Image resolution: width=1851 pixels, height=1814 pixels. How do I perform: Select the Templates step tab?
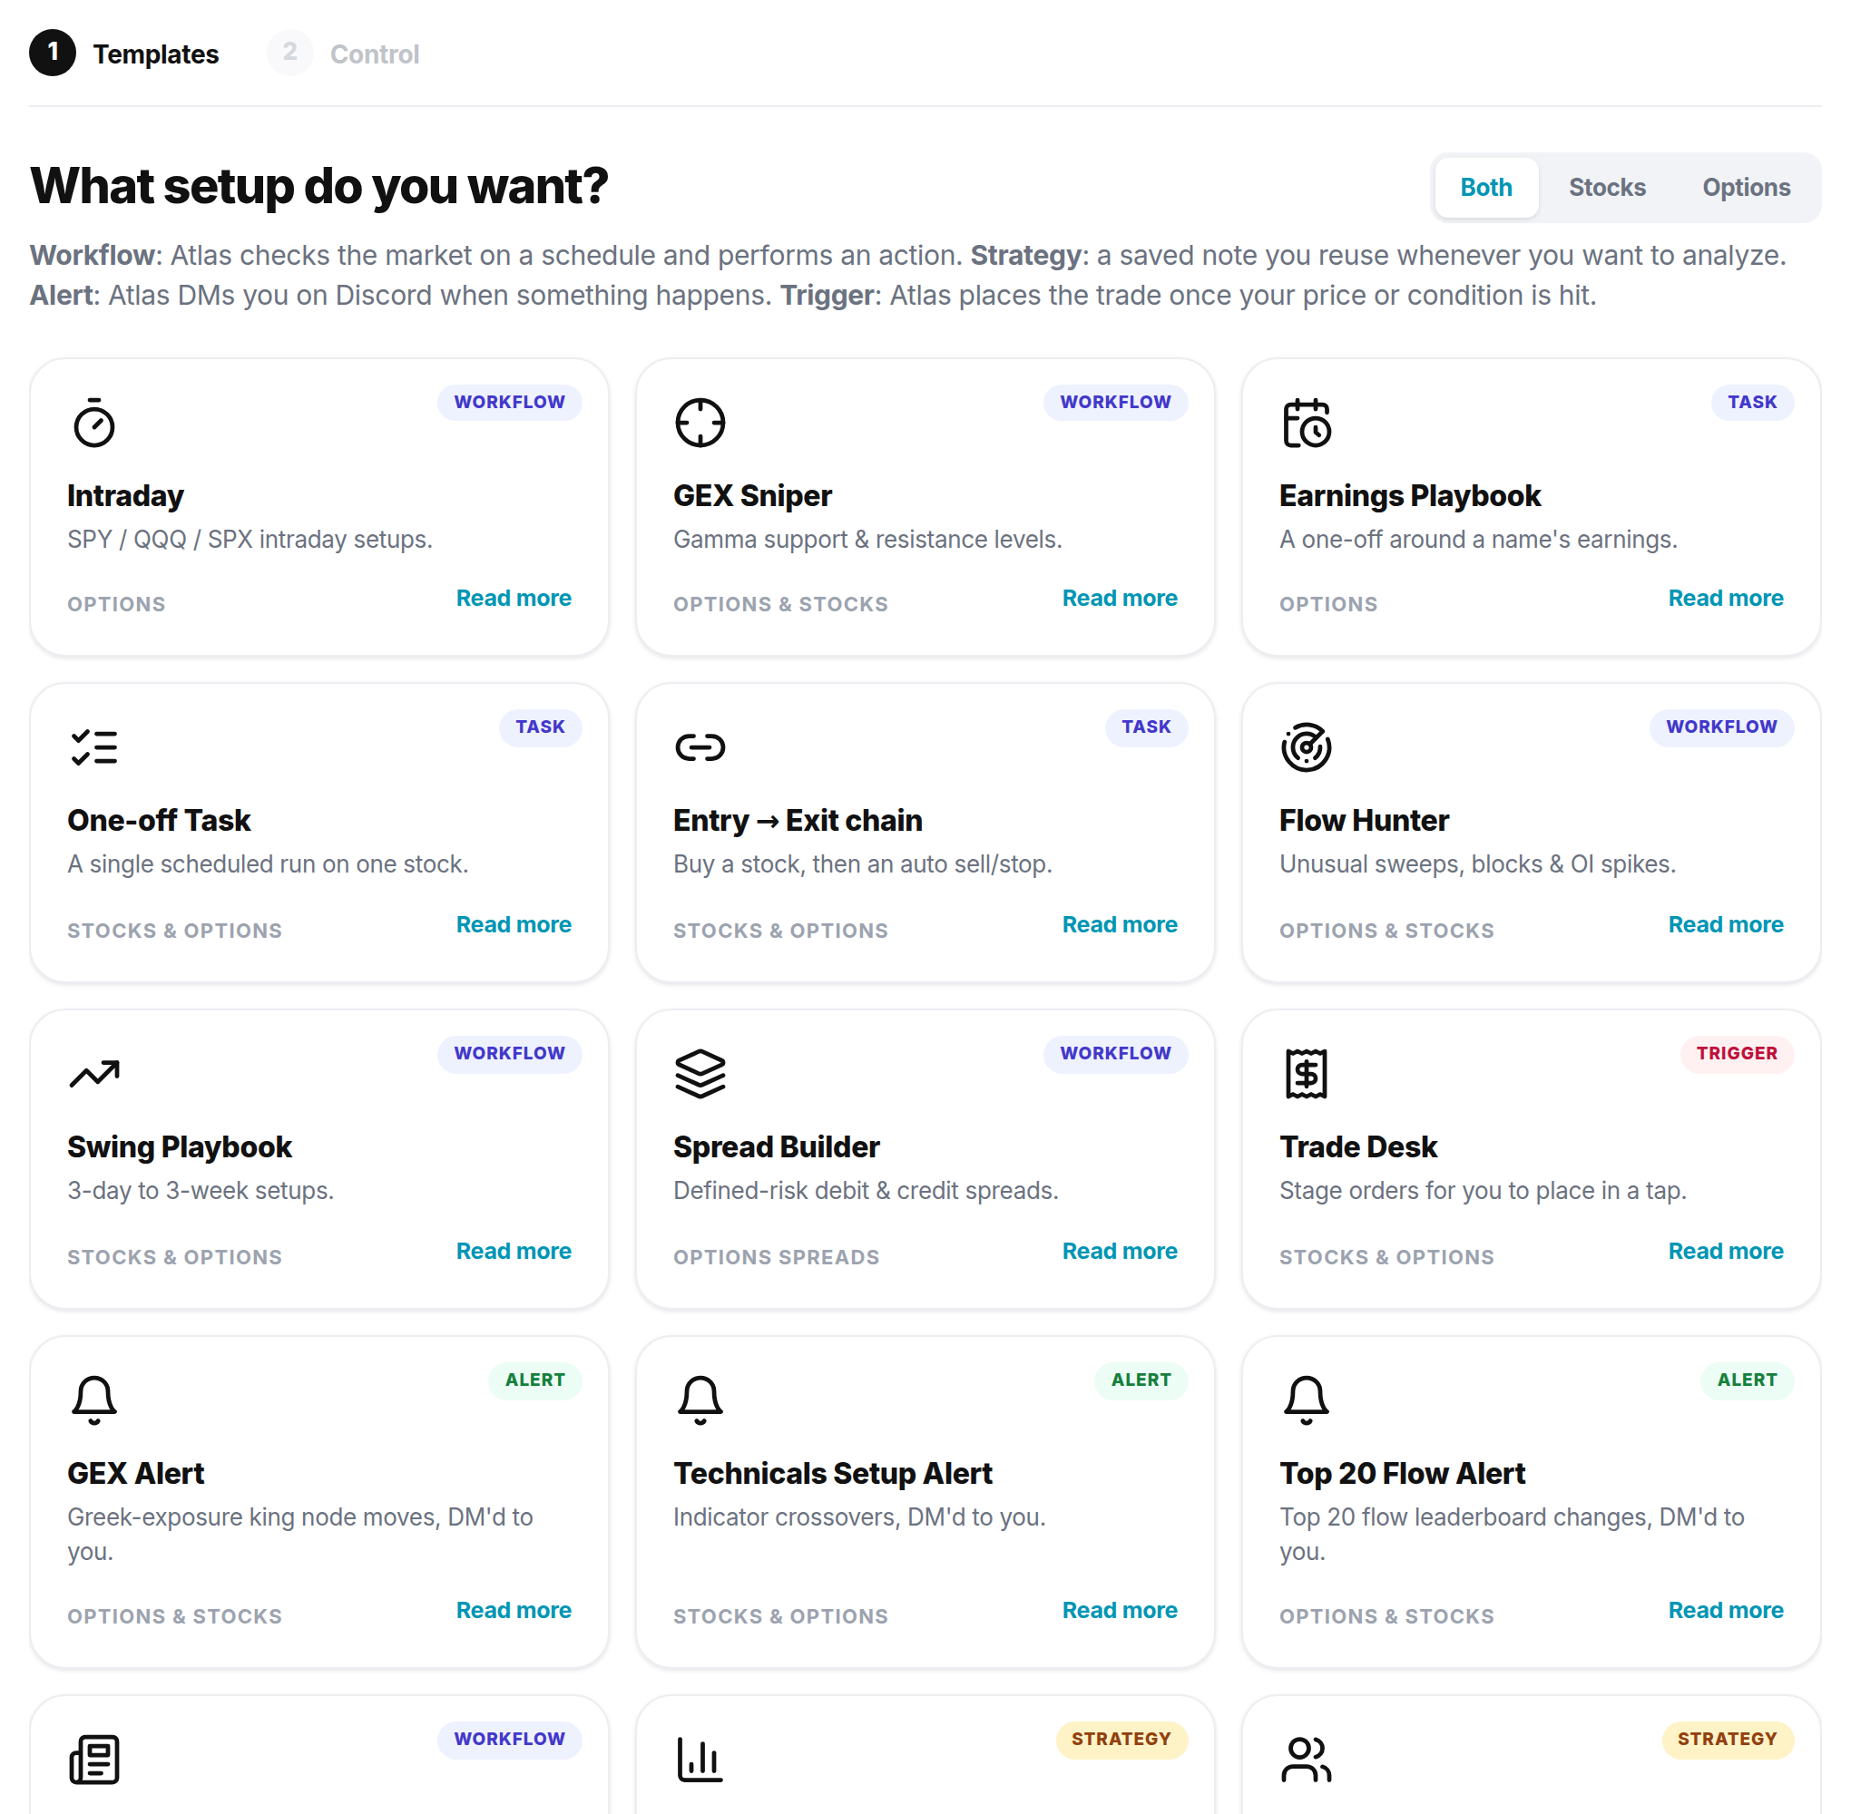[x=125, y=54]
